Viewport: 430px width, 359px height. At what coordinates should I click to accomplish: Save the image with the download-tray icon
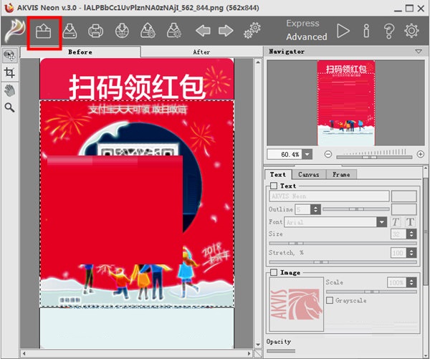pos(70,31)
